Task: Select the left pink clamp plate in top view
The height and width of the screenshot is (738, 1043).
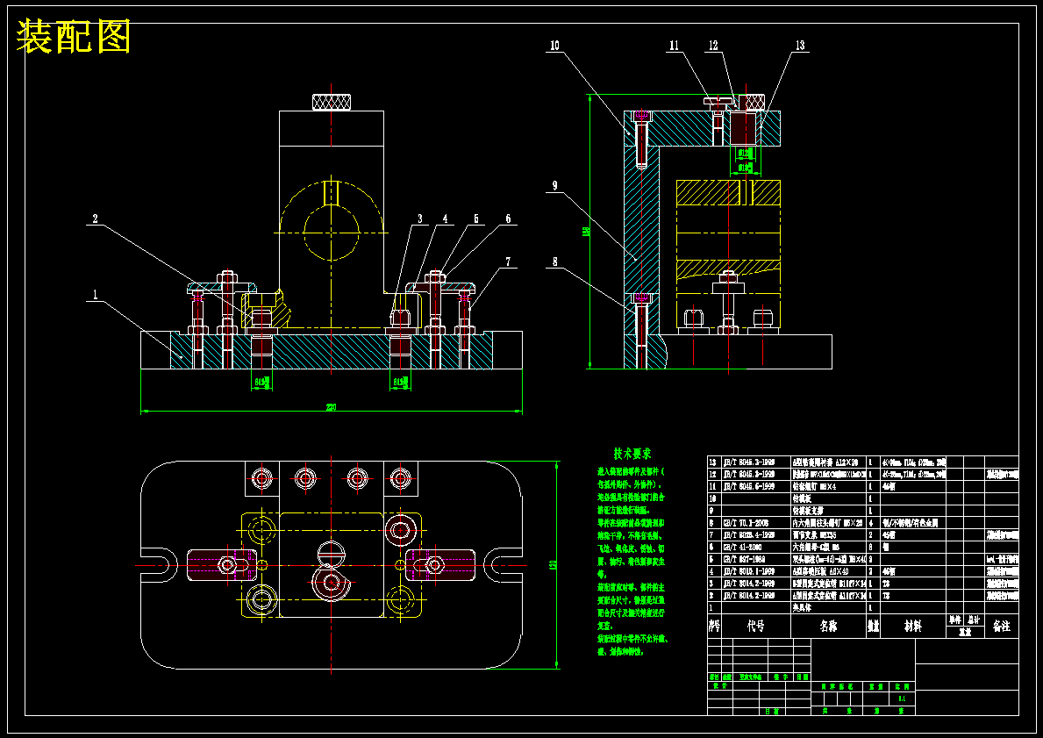Action: 222,565
